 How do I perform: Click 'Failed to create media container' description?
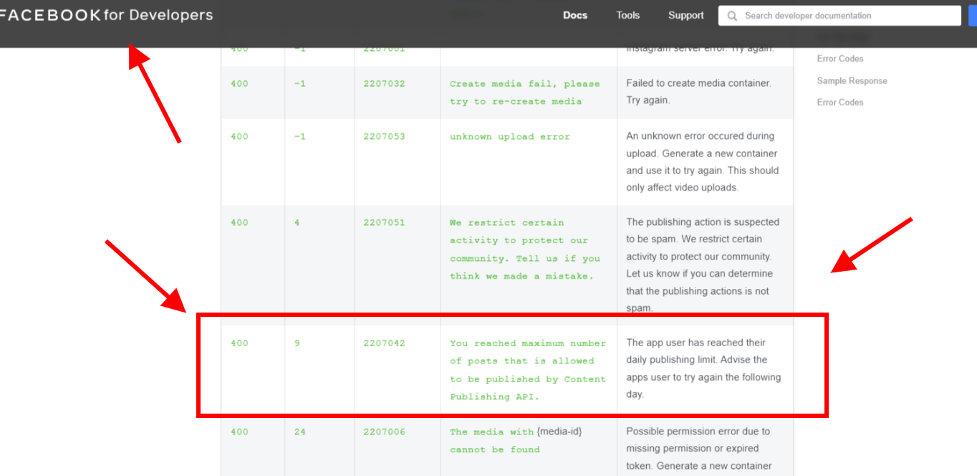point(699,92)
